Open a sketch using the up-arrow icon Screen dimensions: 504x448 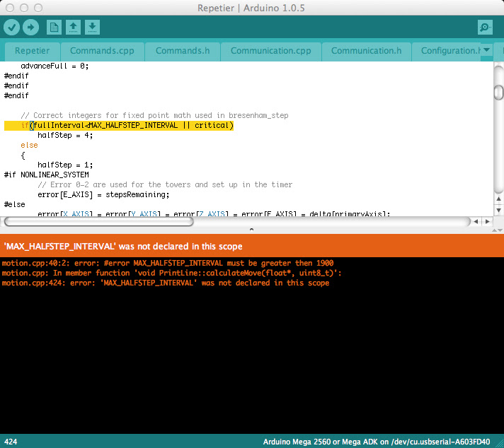point(73,28)
